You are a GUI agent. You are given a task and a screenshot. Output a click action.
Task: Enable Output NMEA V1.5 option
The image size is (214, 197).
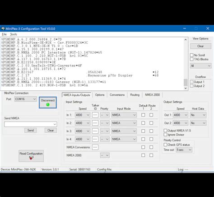point(165,131)
